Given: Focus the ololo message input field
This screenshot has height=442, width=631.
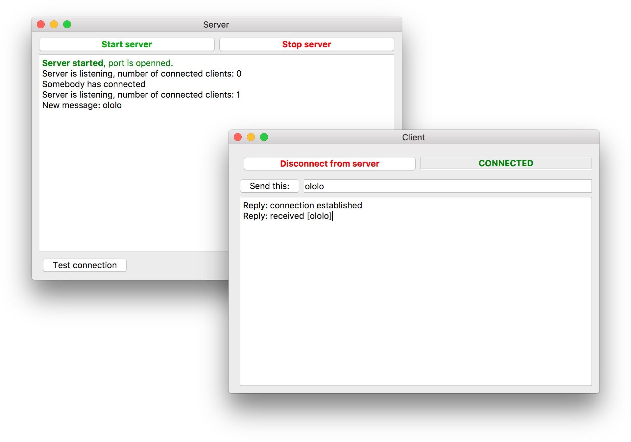Looking at the screenshot, I should click(x=448, y=186).
